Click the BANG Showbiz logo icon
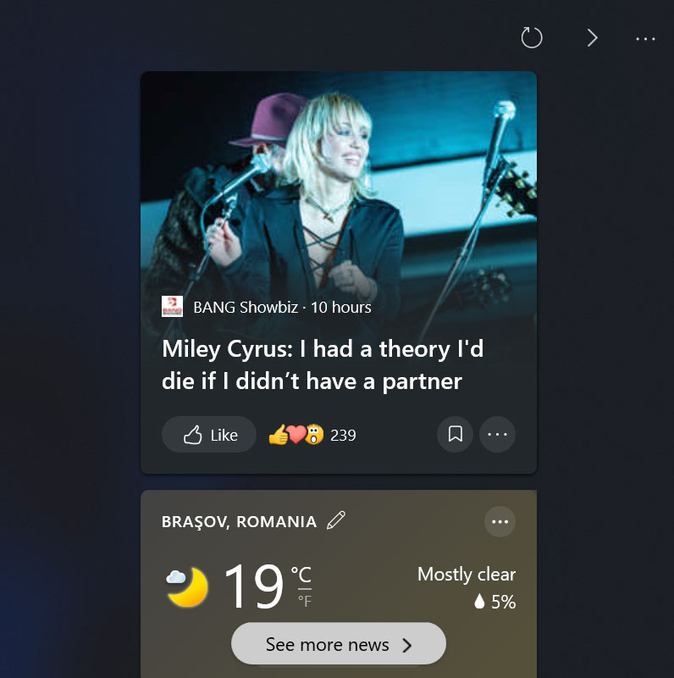 172,306
